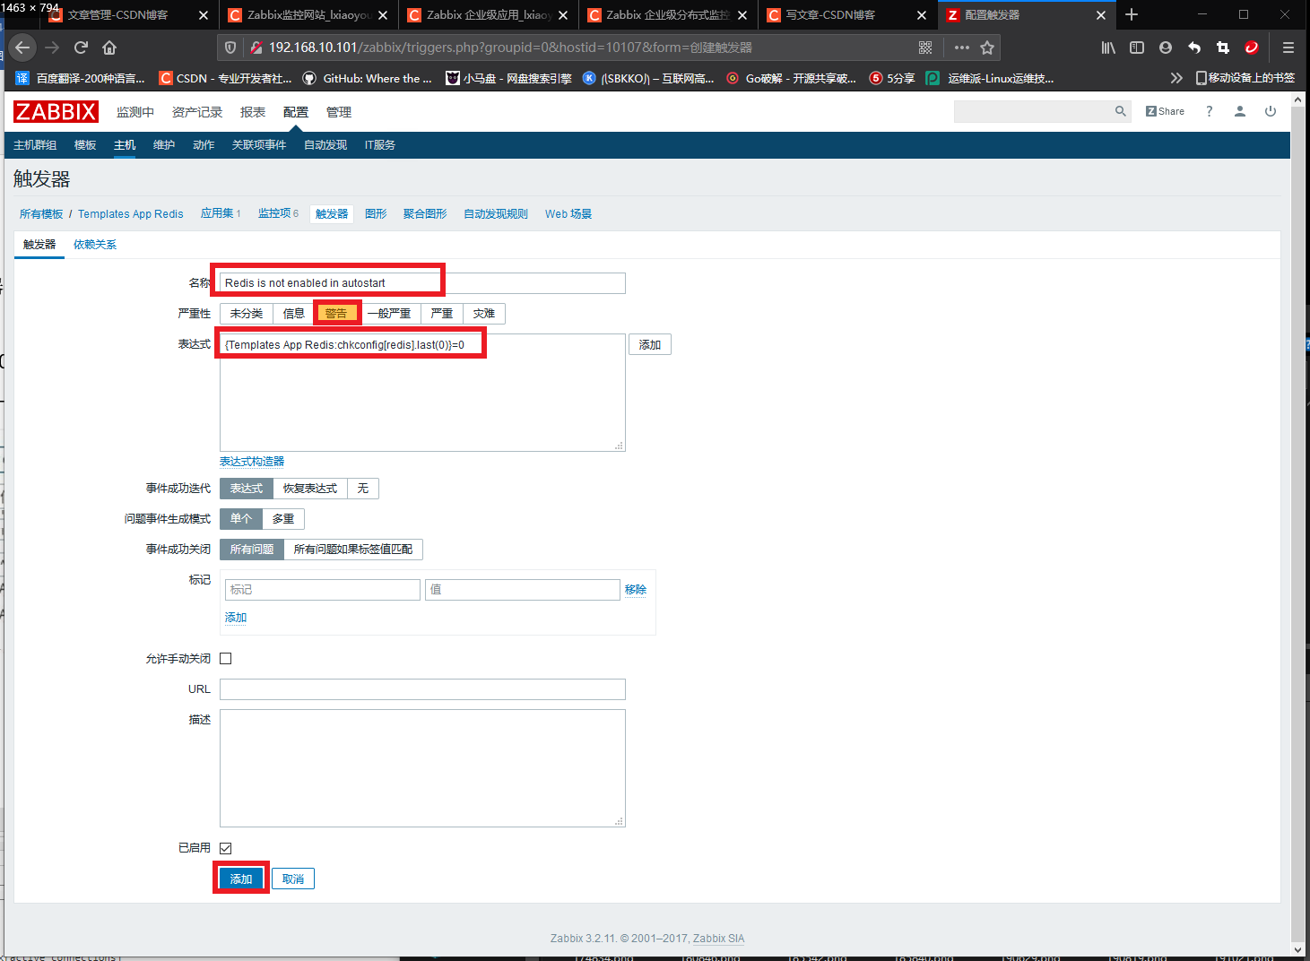
Task: Open the browser hamburger menu
Action: (1288, 48)
